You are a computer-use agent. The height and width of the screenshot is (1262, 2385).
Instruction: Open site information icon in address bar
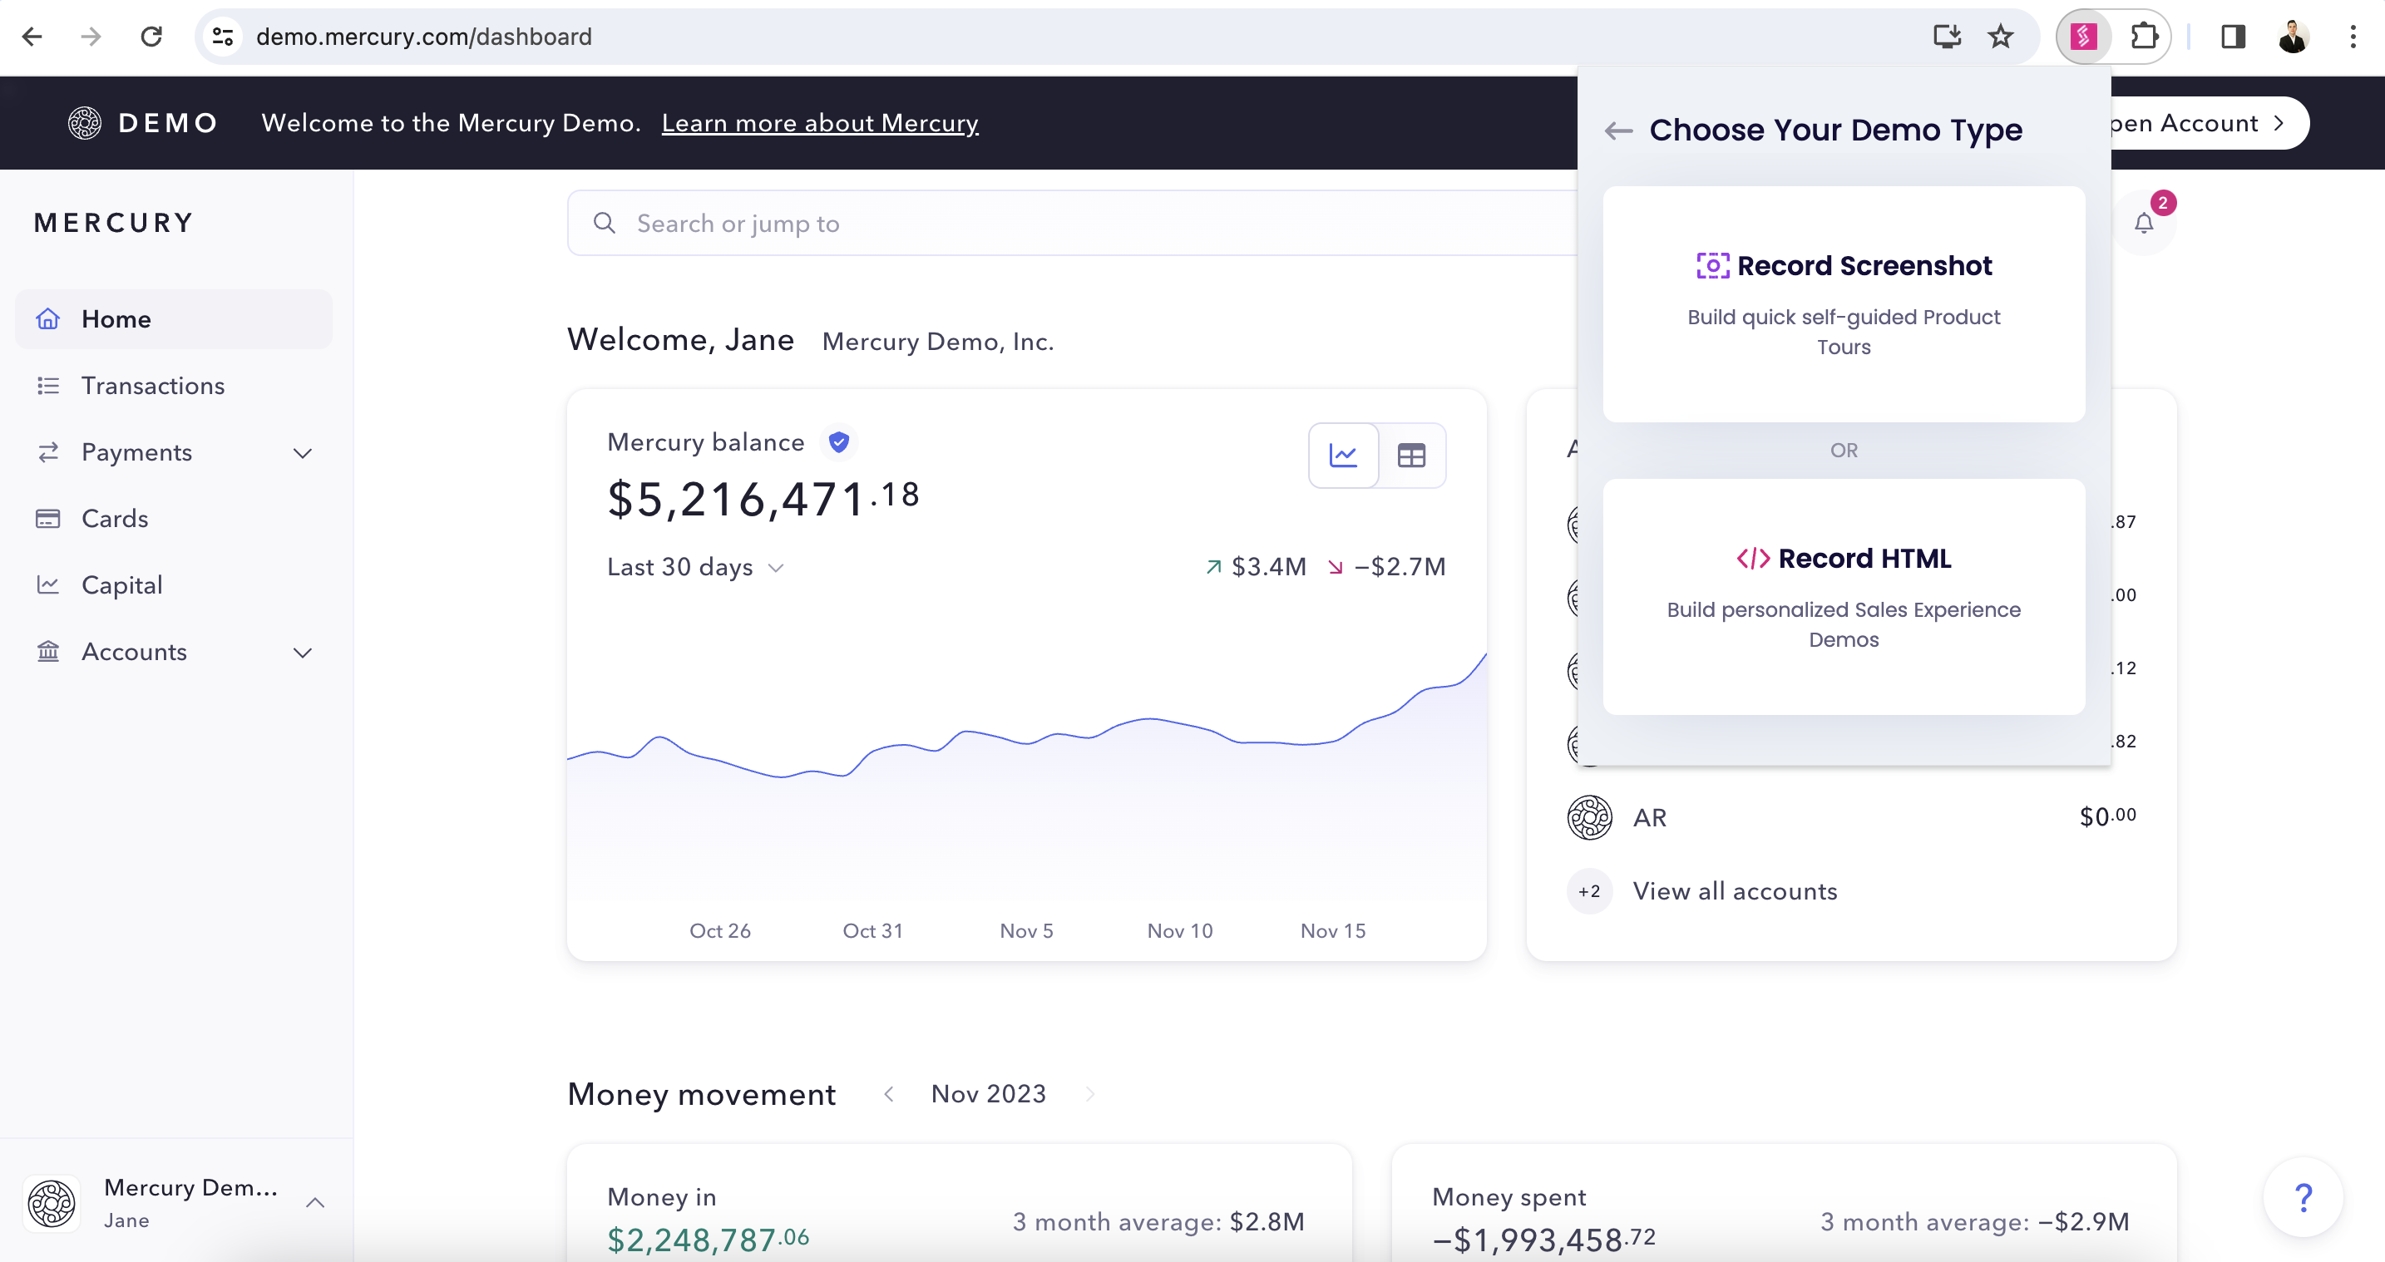click(x=223, y=37)
